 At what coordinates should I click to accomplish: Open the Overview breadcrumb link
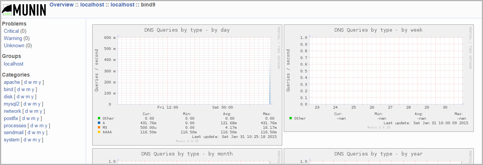click(x=62, y=5)
